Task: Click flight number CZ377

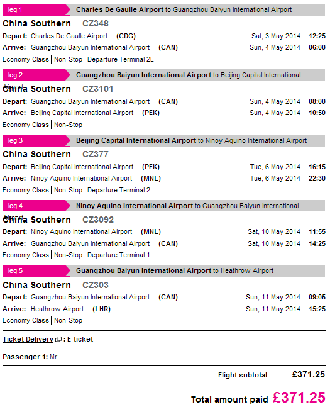Action: 95,154
